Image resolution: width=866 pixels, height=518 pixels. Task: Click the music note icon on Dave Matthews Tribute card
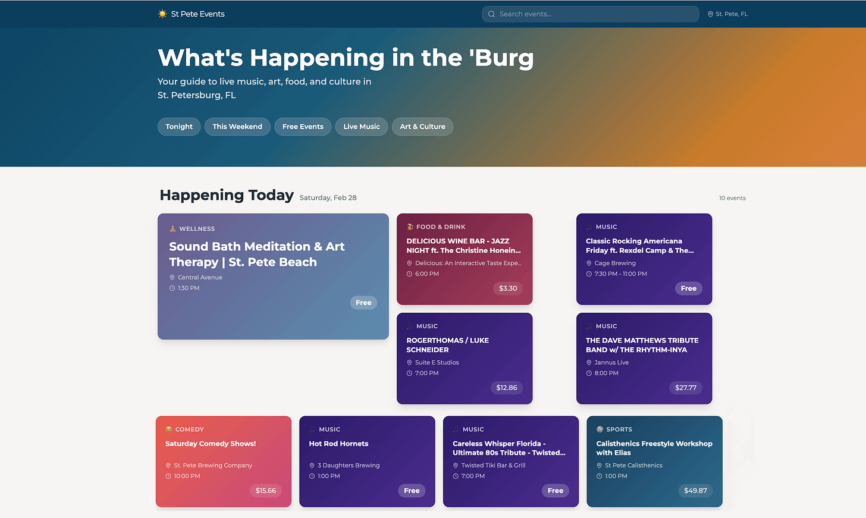tap(589, 326)
